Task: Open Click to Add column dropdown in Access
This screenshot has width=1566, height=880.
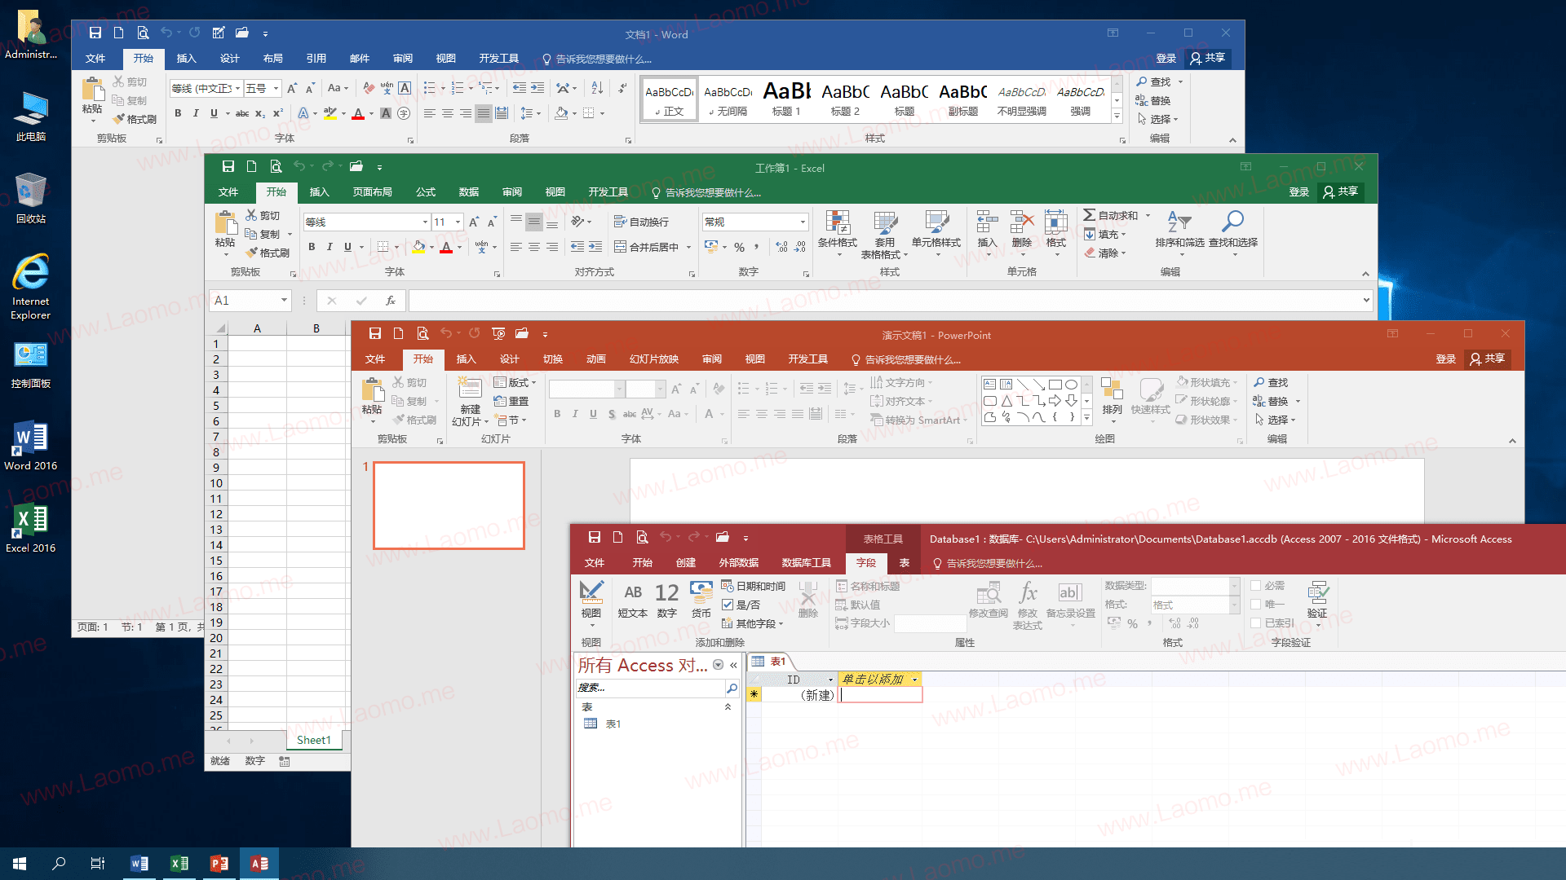Action: coord(915,680)
